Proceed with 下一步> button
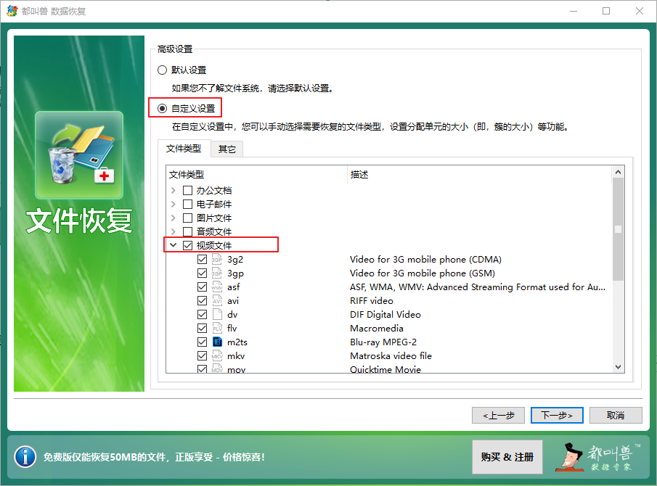The height and width of the screenshot is (486, 657). point(557,415)
